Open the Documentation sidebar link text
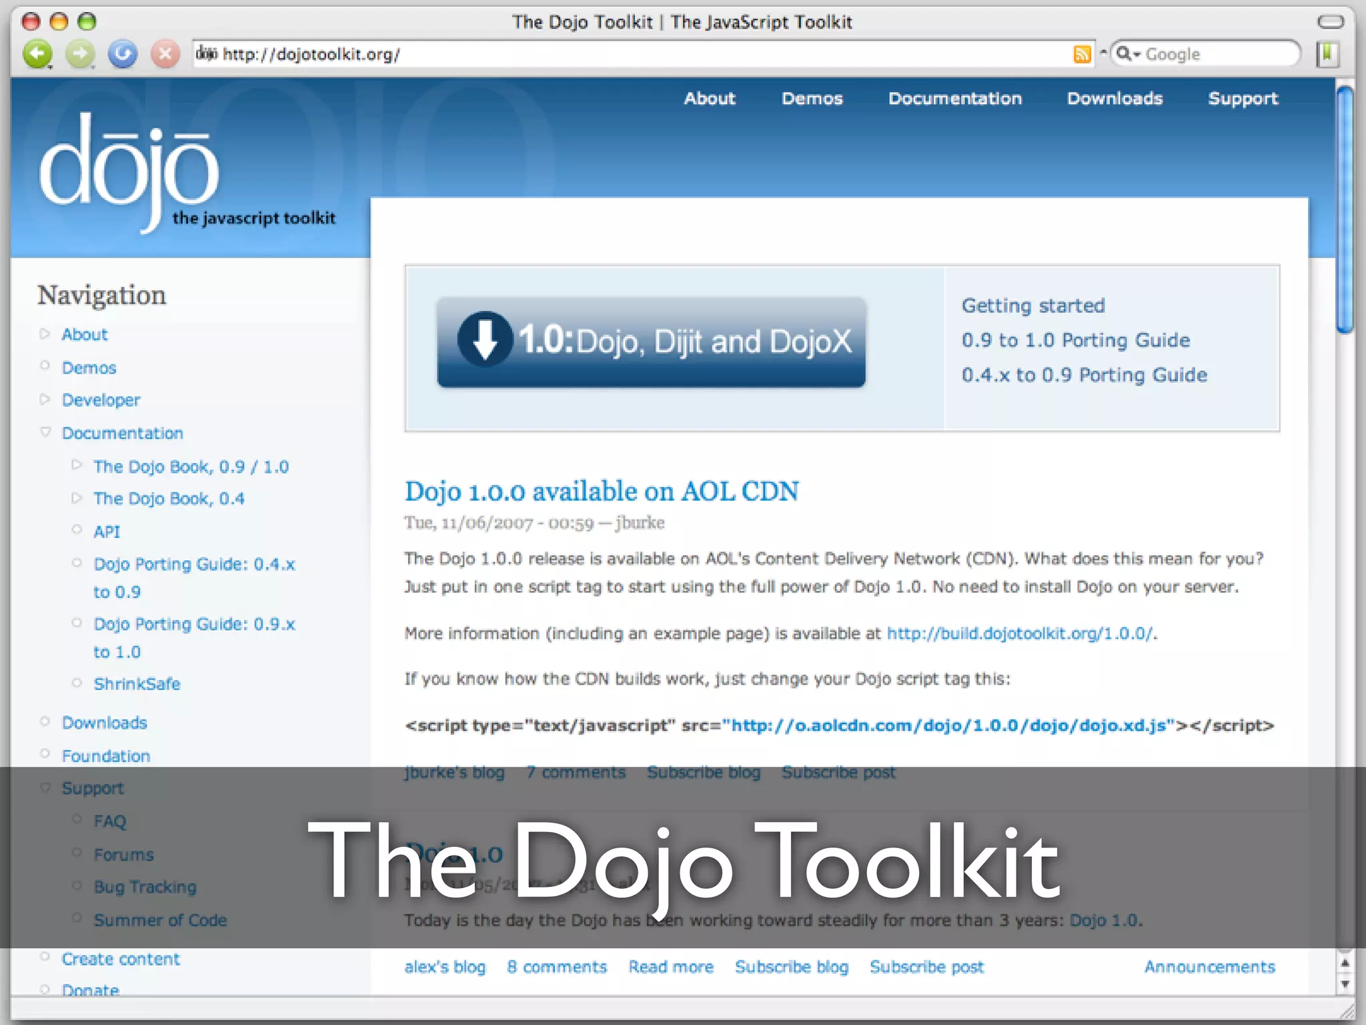 tap(122, 433)
